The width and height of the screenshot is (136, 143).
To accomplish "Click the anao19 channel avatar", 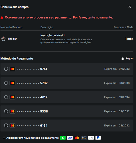I will pos(3,39).
